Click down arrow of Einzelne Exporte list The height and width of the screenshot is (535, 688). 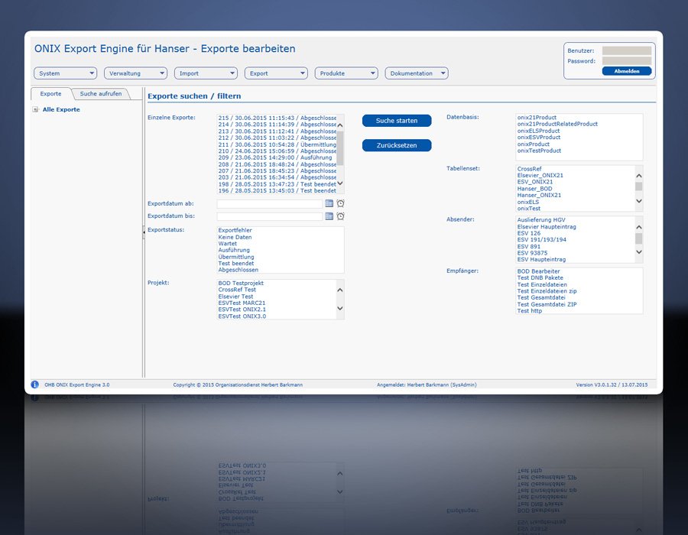pos(340,183)
